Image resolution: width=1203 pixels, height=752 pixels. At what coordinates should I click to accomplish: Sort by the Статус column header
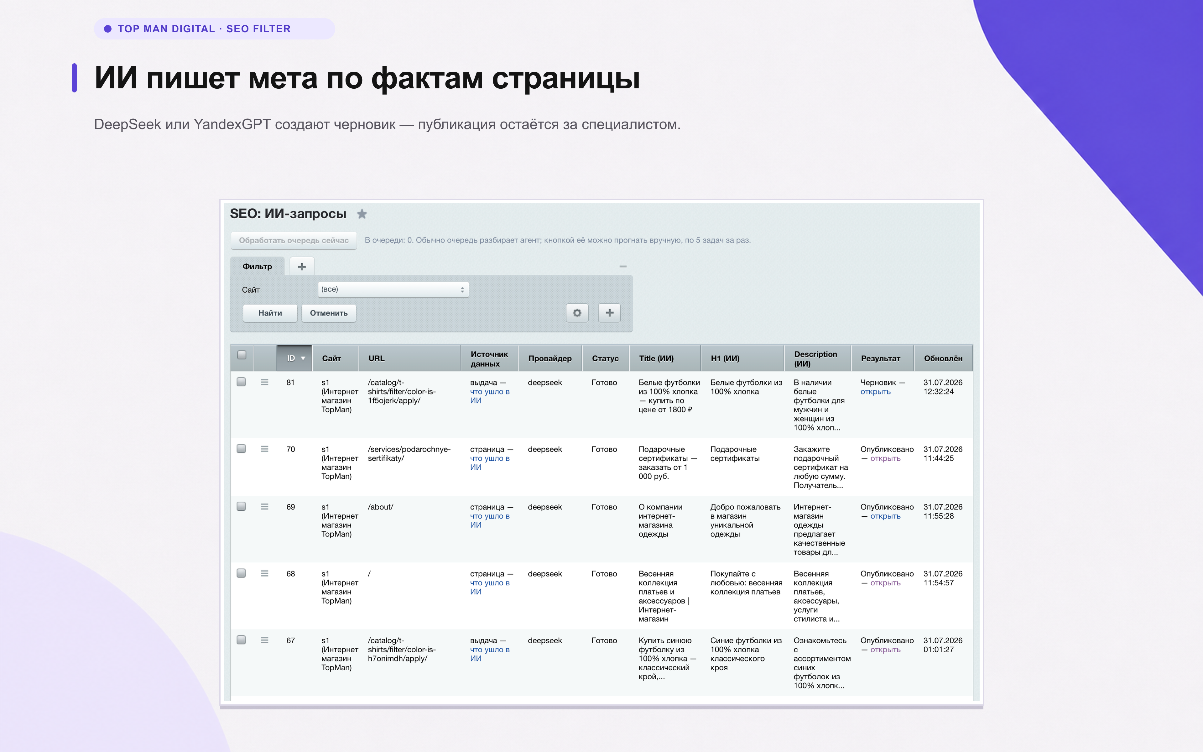coord(606,358)
